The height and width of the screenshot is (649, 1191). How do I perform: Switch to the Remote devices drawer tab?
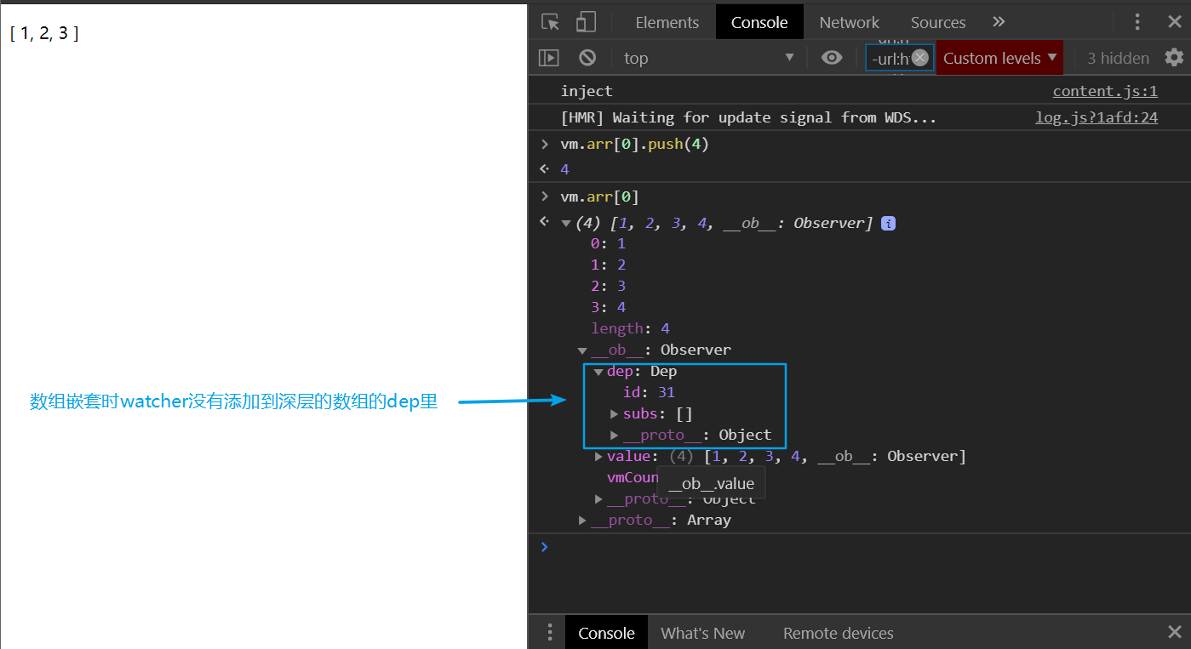tap(838, 633)
